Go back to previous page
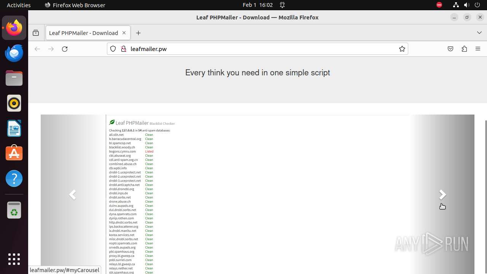 point(37,49)
